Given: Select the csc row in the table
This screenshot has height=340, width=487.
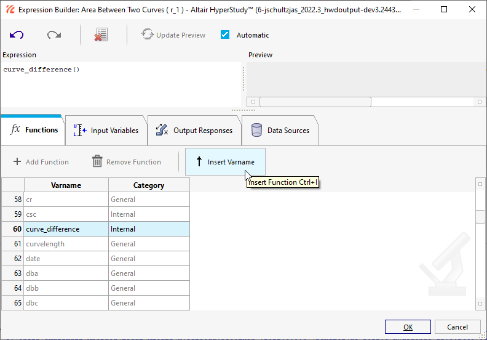Looking at the screenshot, I should [x=66, y=214].
